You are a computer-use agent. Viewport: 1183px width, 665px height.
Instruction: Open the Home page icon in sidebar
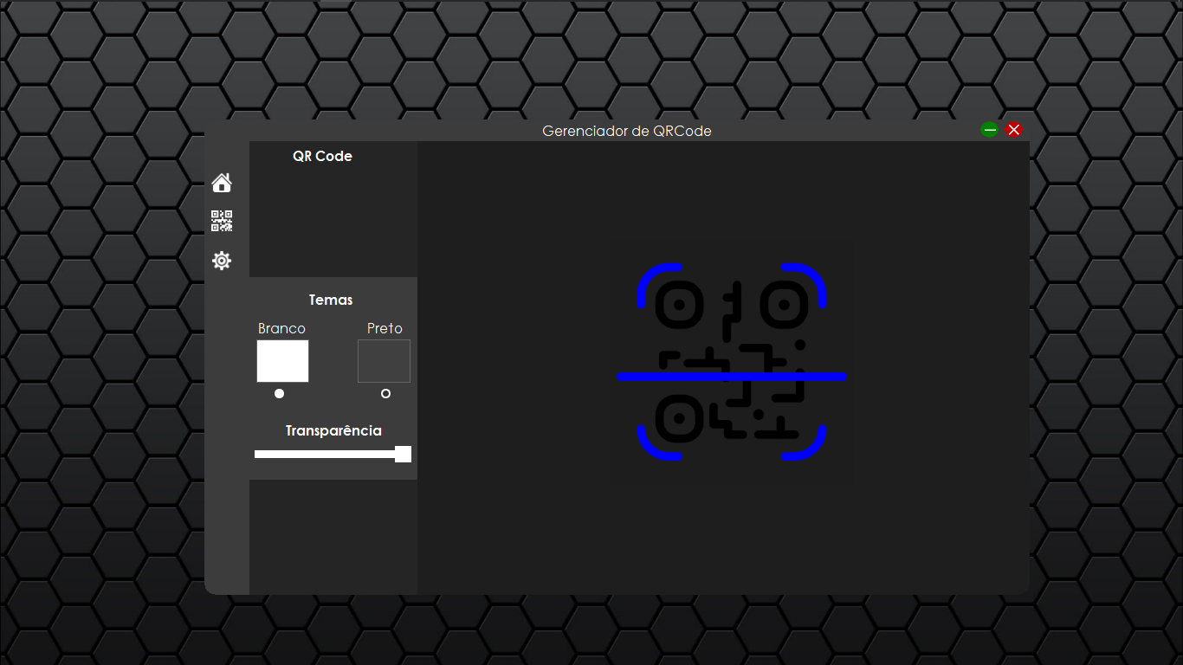click(x=222, y=183)
